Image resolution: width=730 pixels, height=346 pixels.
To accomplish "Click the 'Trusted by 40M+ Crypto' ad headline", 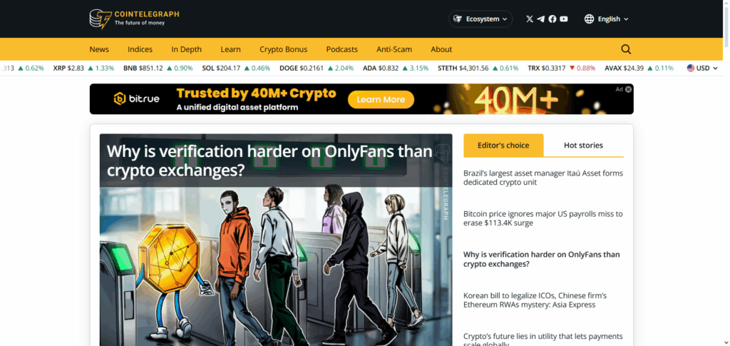I will 256,93.
